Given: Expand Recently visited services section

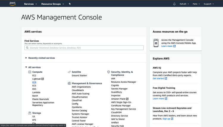Looking at the screenshot, I should [x=40, y=58].
